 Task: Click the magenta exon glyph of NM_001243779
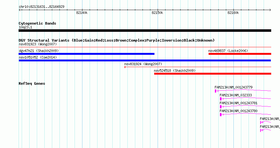pos(216,91)
